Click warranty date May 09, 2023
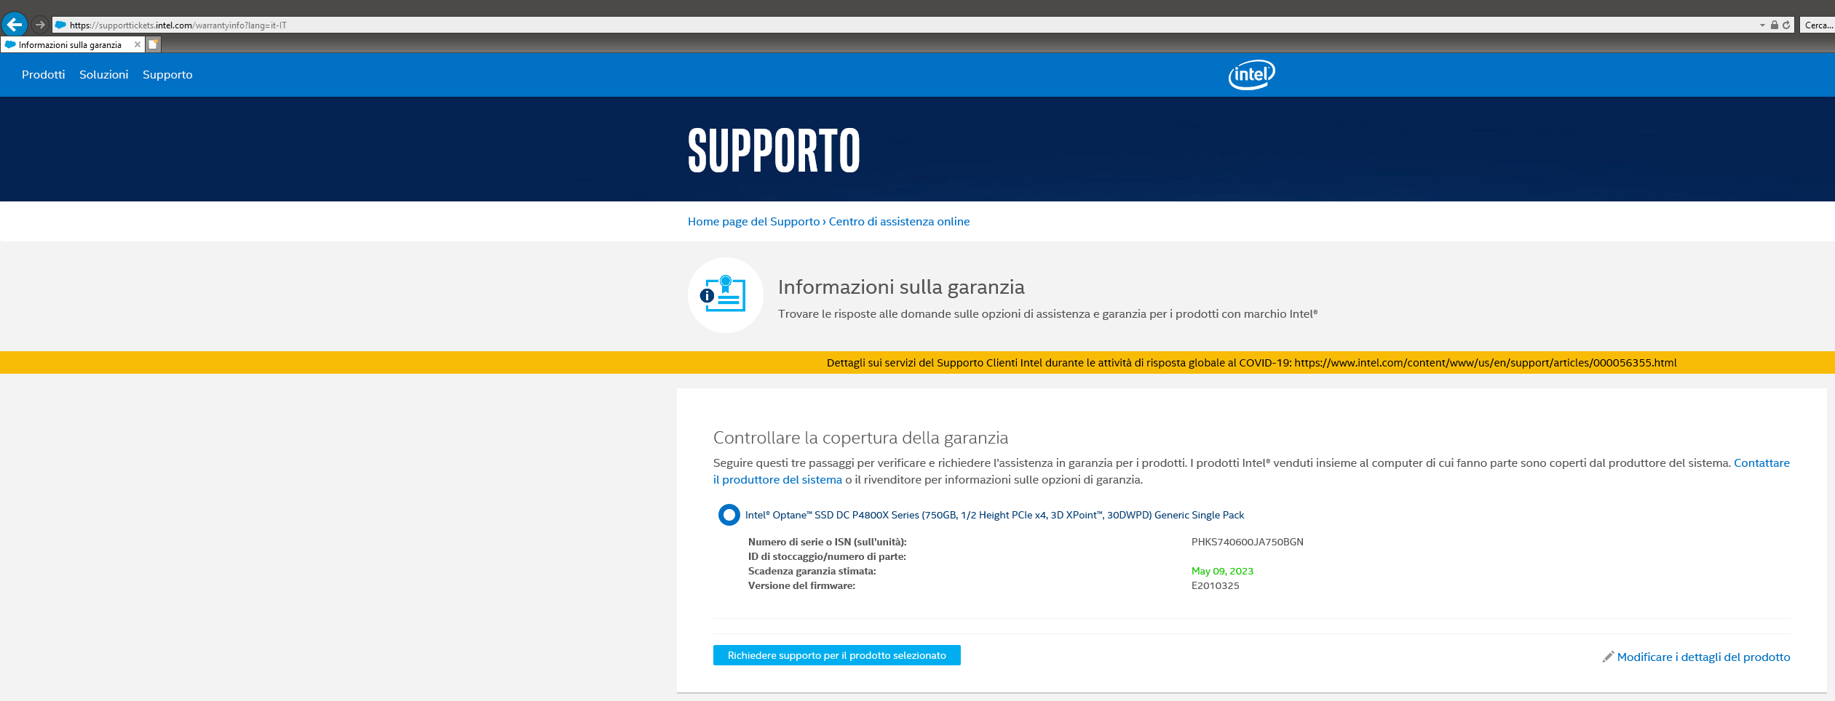1835x701 pixels. [x=1222, y=571]
